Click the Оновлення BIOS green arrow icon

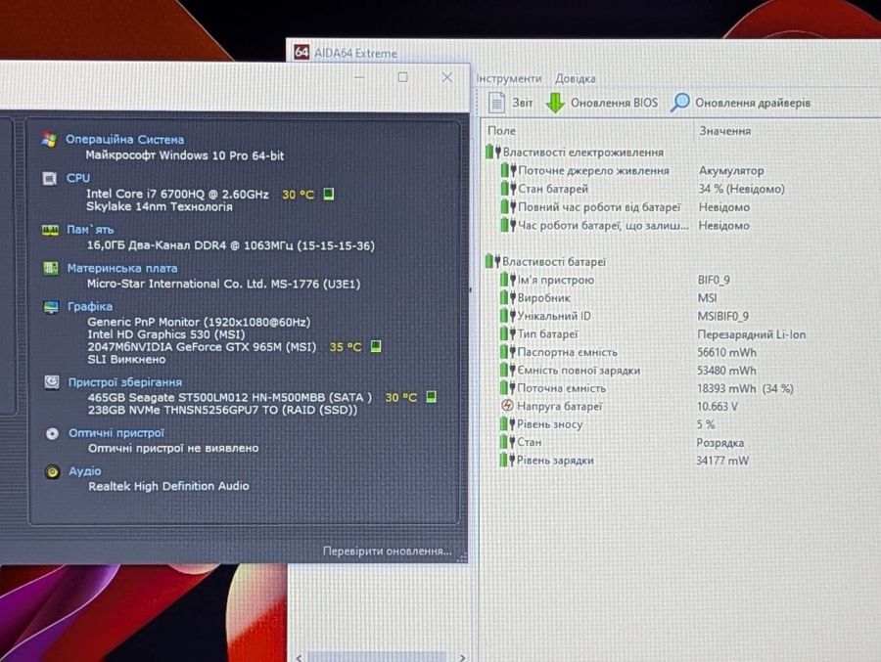[x=555, y=103]
